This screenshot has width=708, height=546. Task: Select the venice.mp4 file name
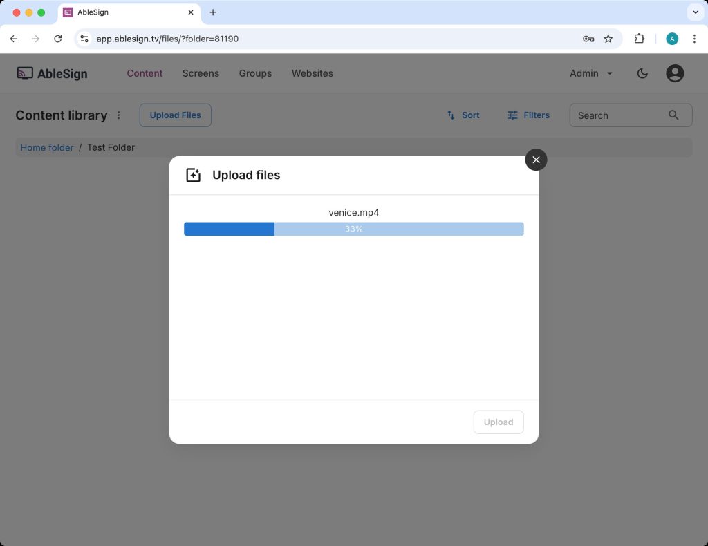[353, 213]
